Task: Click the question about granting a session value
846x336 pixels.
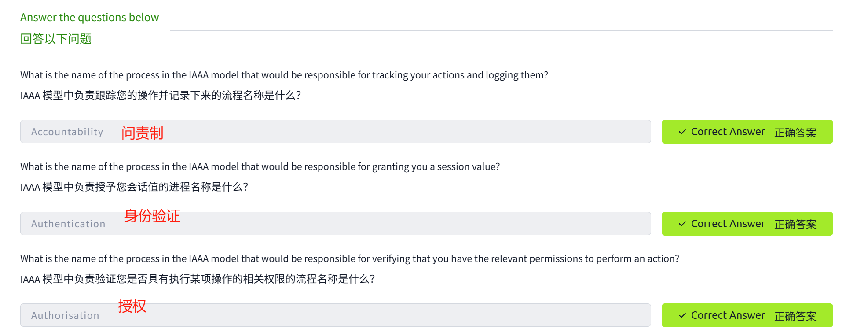Action: pos(260,166)
